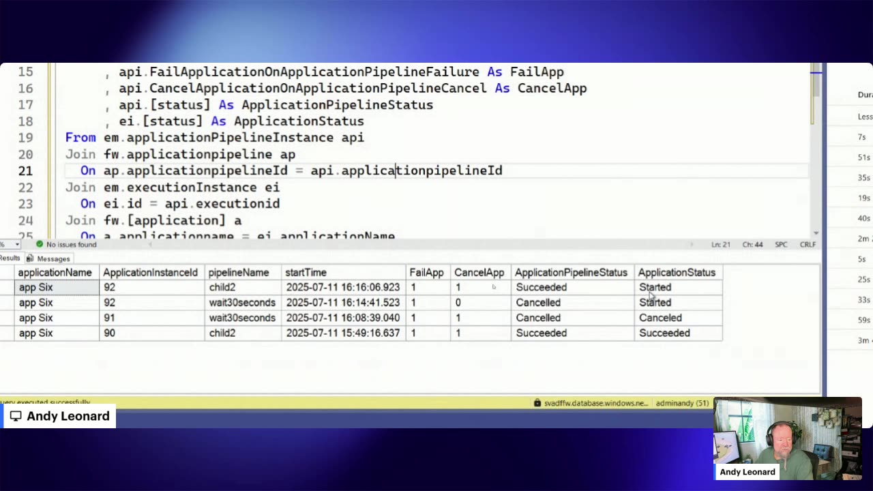Click the lock icon beside the server name

(537, 403)
